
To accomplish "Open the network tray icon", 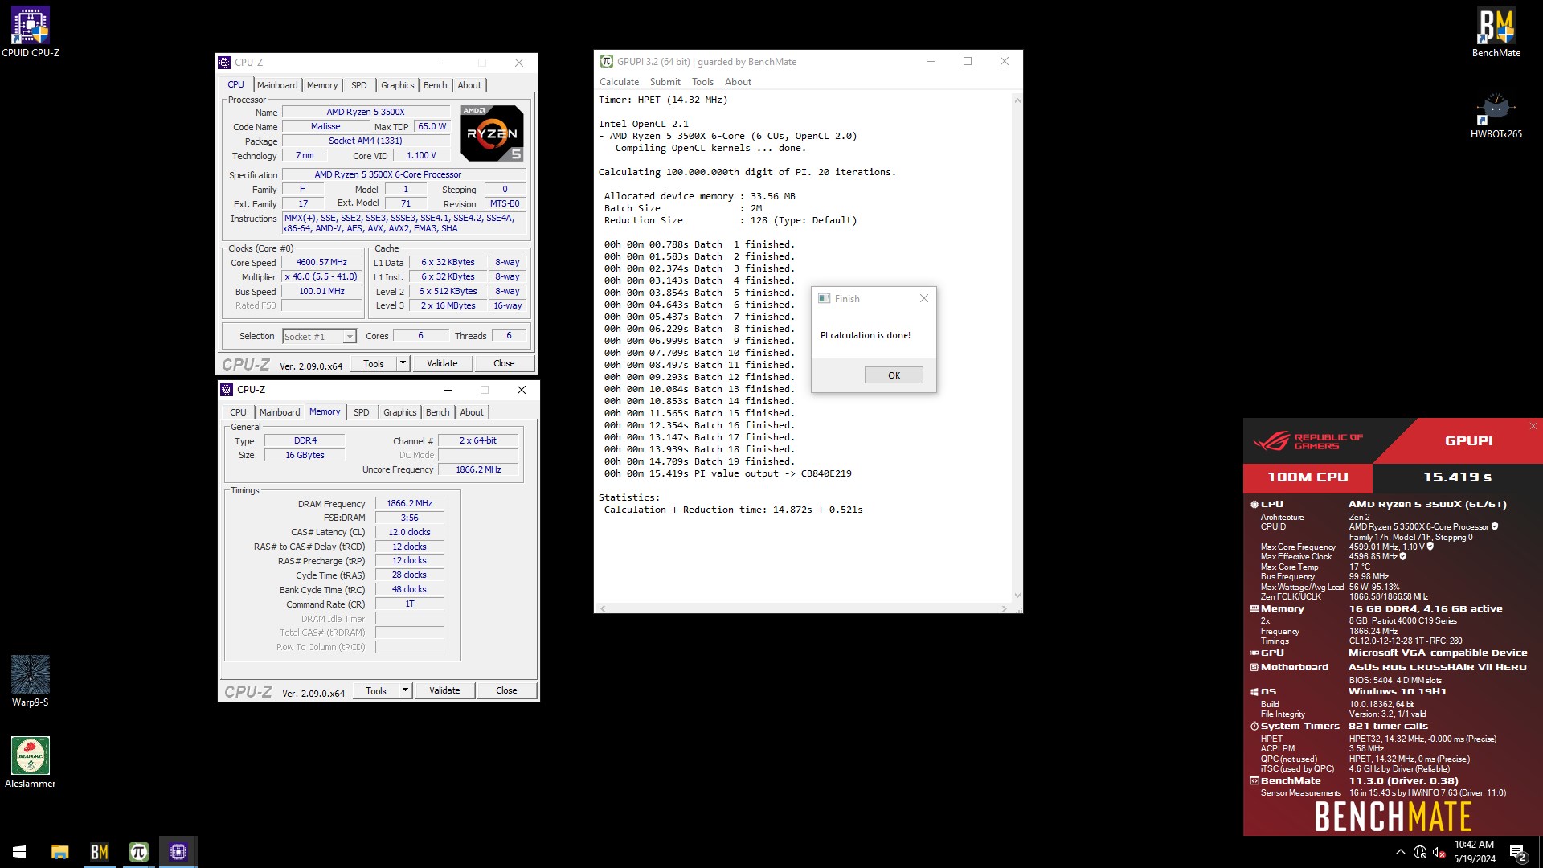I will tap(1420, 852).
